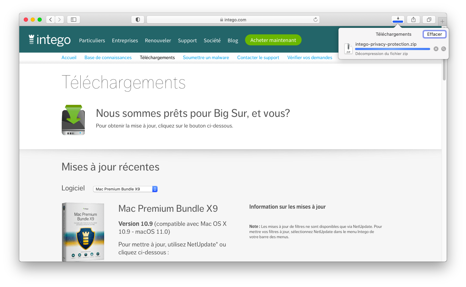Open Soumettre un malware link

click(x=206, y=57)
